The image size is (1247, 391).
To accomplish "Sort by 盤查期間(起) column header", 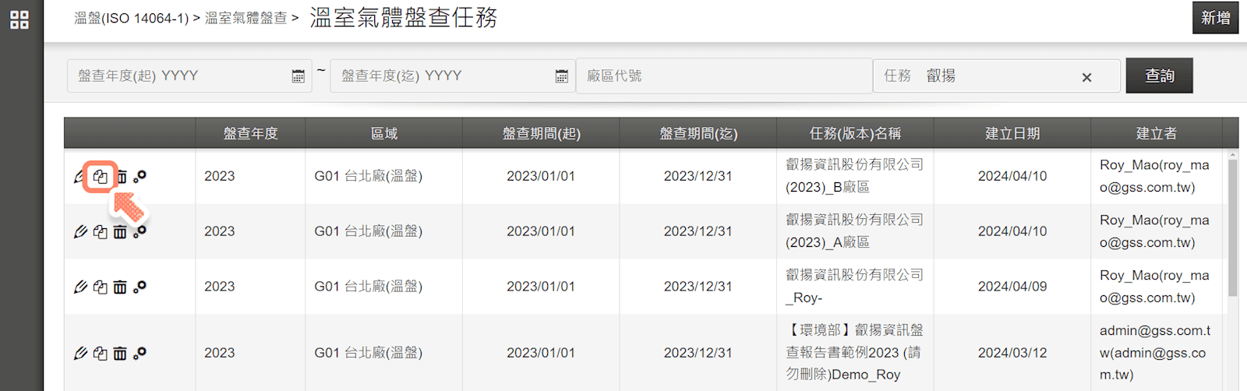I will (x=541, y=133).
